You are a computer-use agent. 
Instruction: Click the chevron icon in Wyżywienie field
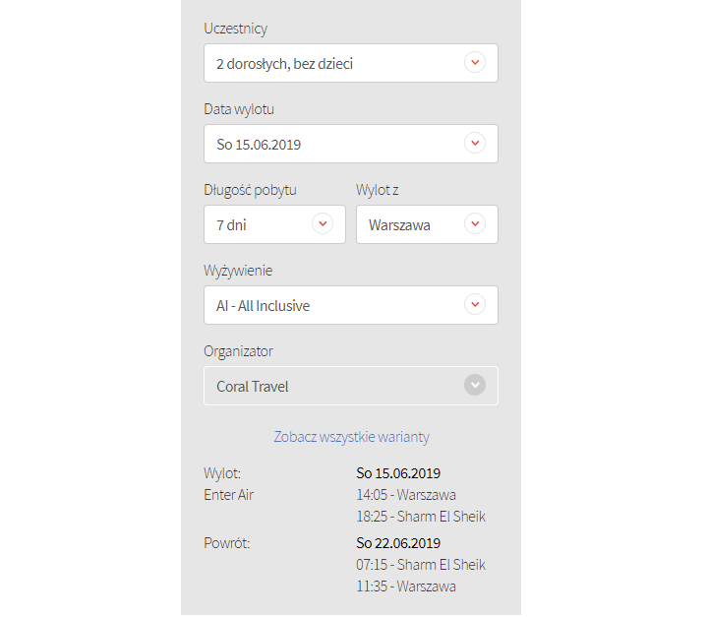click(x=475, y=305)
